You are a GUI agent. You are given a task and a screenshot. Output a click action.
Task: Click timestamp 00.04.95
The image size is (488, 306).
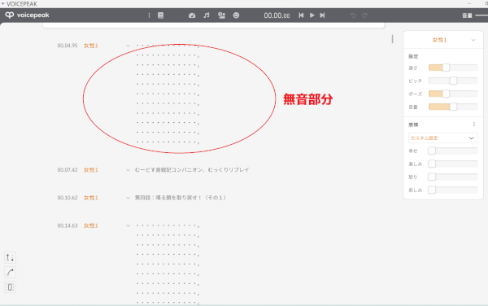pyautogui.click(x=68, y=46)
